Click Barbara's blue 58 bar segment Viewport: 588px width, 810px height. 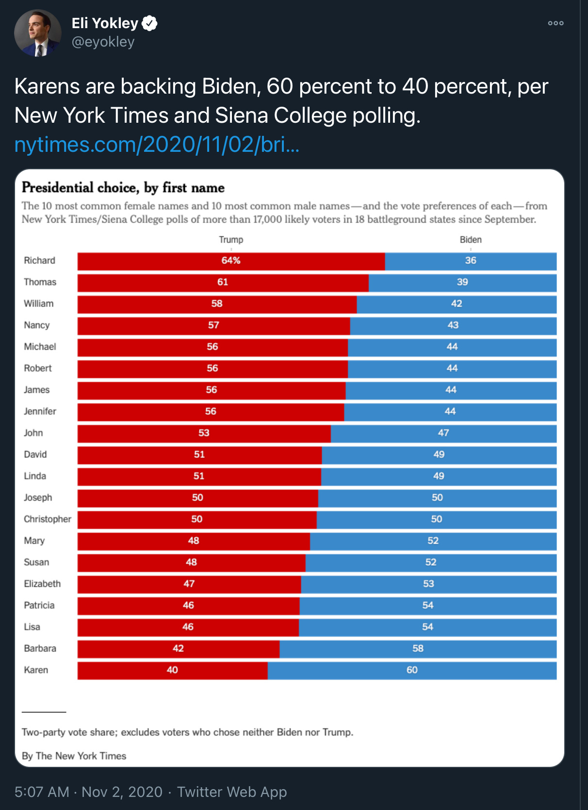(418, 649)
